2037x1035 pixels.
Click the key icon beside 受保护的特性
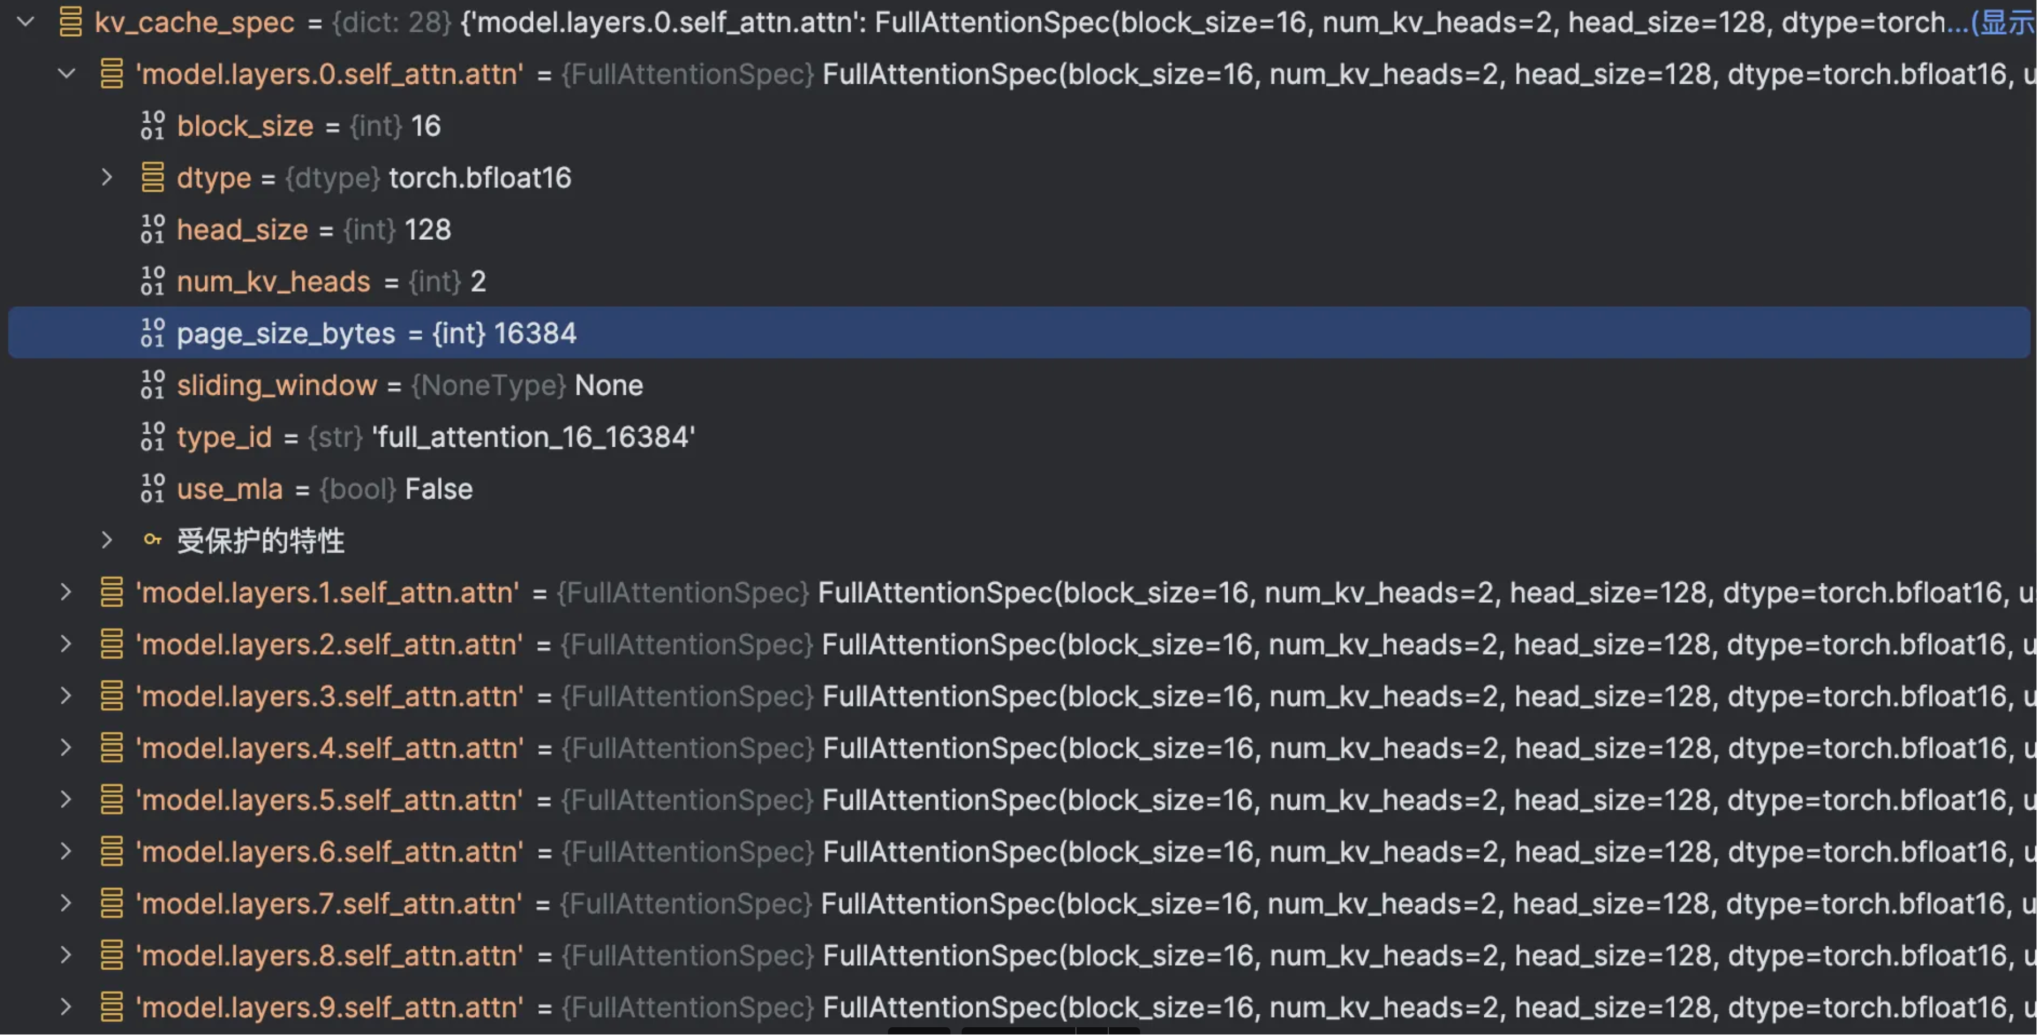click(x=153, y=540)
